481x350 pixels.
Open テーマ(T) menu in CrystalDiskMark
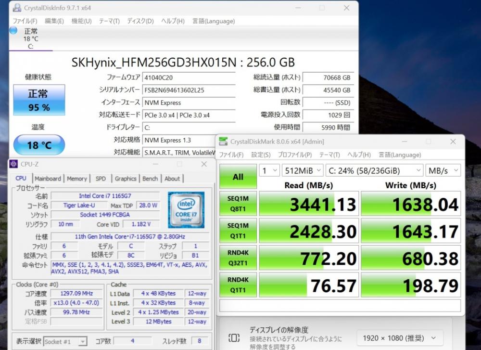coord(329,155)
